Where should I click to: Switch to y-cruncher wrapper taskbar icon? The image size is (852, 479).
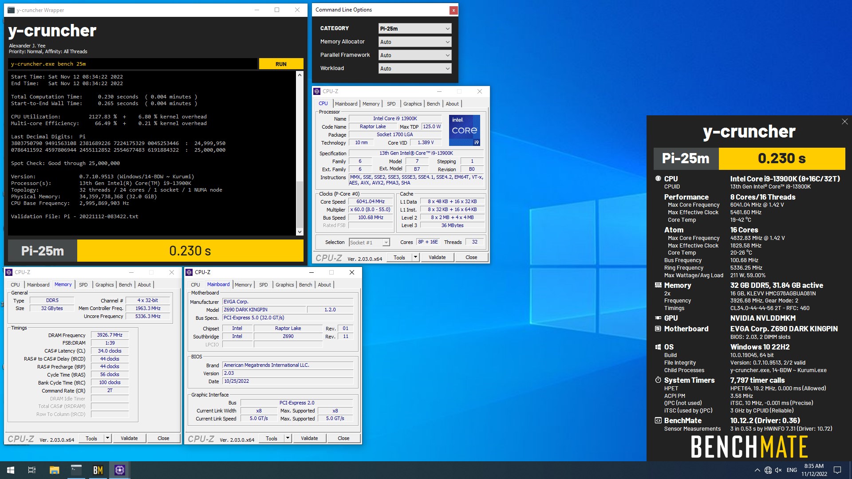(76, 470)
